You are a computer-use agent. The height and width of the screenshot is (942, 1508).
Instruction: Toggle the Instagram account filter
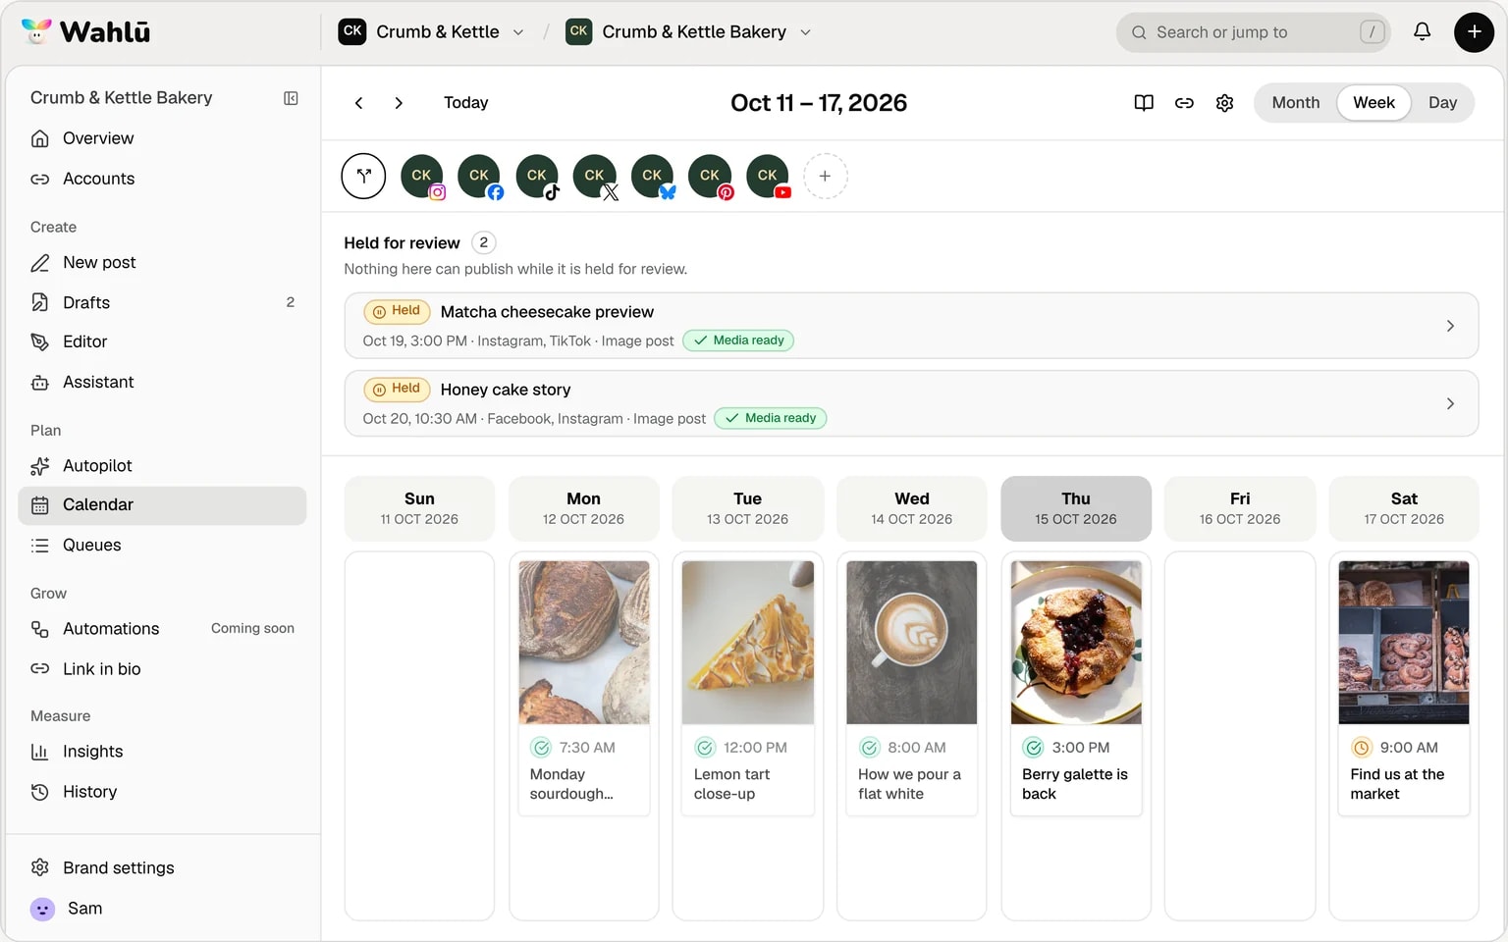[422, 177]
